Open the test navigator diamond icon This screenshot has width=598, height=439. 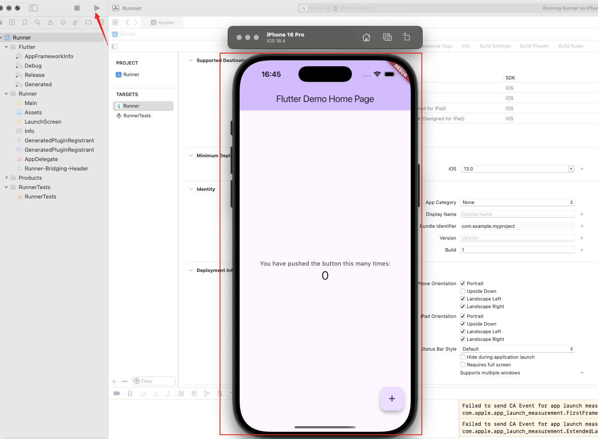63,23
